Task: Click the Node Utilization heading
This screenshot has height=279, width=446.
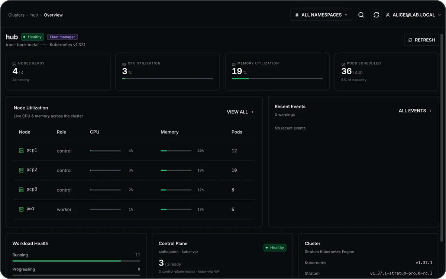Action: tap(31, 108)
